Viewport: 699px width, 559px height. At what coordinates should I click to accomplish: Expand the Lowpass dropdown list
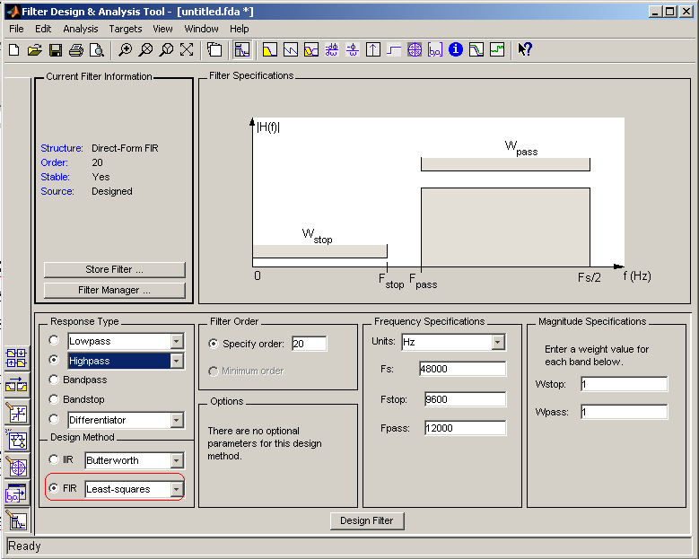[x=177, y=342]
